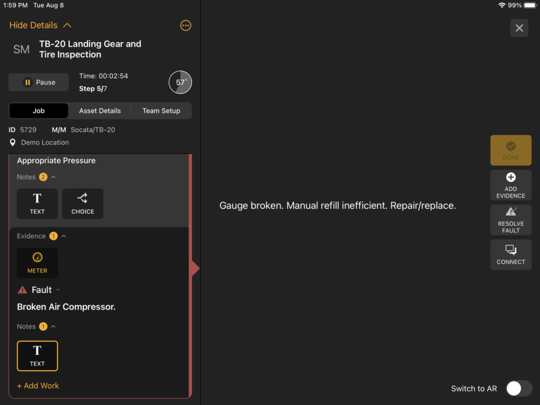Tap the Wi-Fi status icon

(x=502, y=5)
